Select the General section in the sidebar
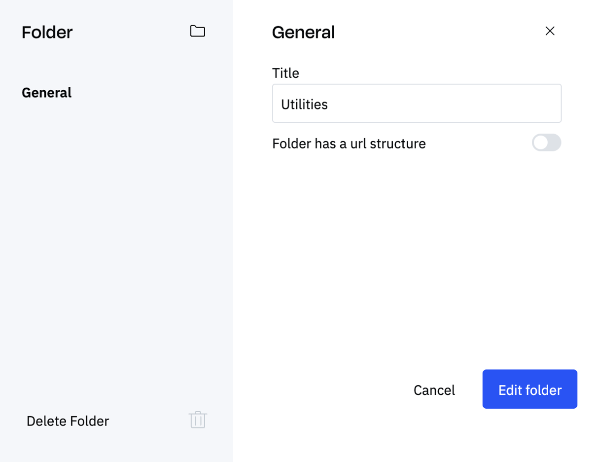Screen dimensions: 598x462 [46, 93]
